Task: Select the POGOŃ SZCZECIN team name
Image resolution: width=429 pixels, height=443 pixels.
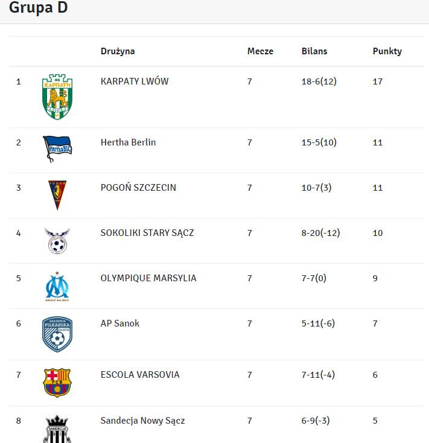Action: (138, 188)
